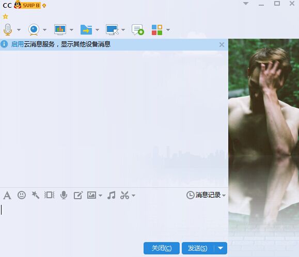This screenshot has height=257, width=299.
Task: Click the 启用 link for cloud messages
Action: [x=18, y=44]
